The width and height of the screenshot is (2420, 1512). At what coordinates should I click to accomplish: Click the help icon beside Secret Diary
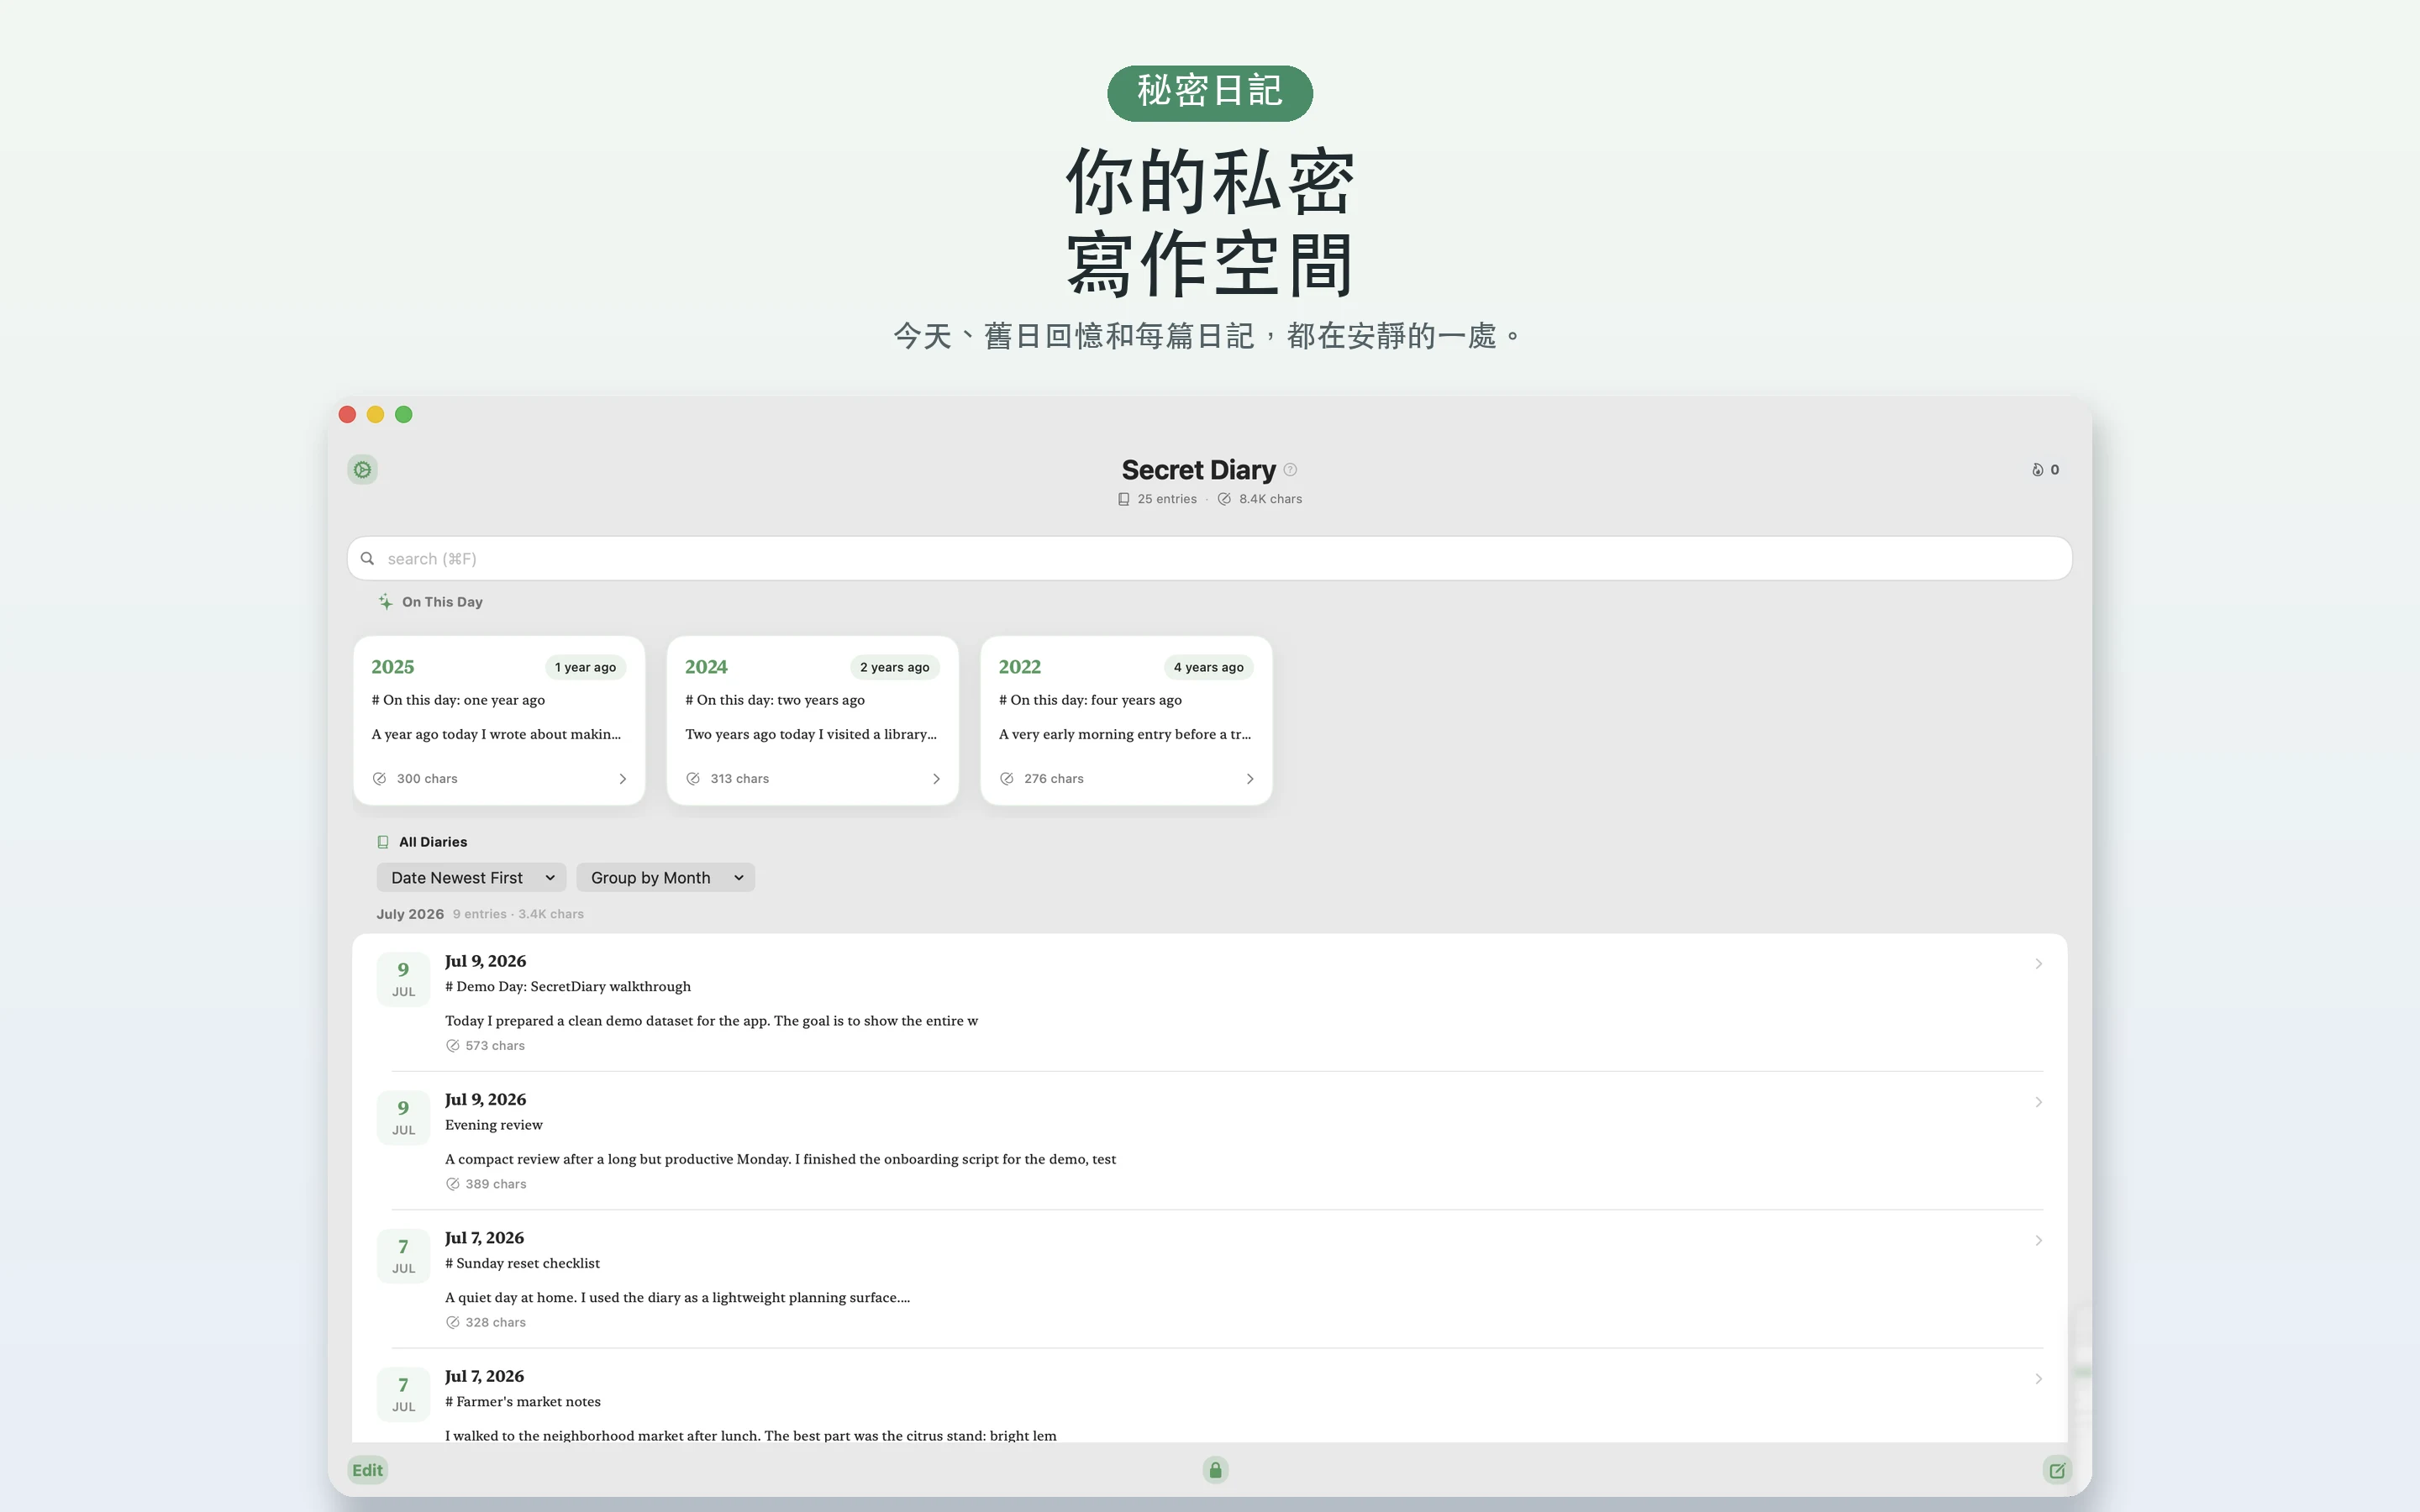click(1290, 469)
